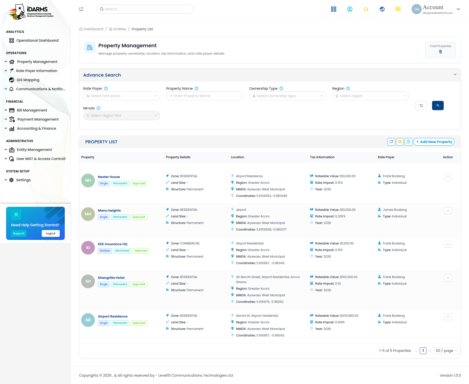The width and height of the screenshot is (469, 384).
Task: Expand Bill Management menu
Action: (x=32, y=110)
